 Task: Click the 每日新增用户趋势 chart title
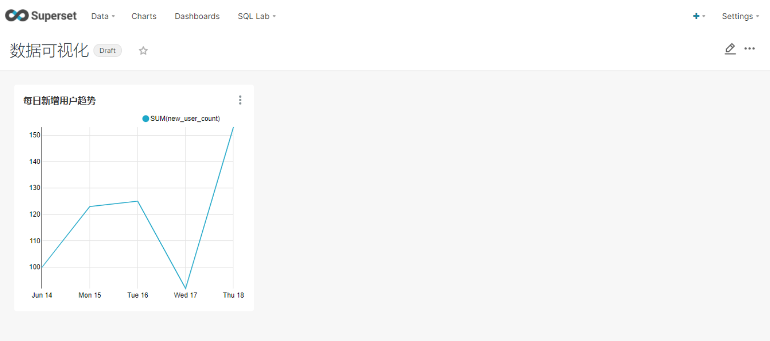tap(59, 101)
